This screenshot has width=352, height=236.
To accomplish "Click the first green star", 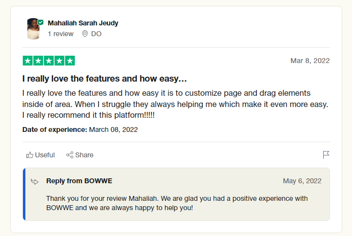I will point(27,61).
